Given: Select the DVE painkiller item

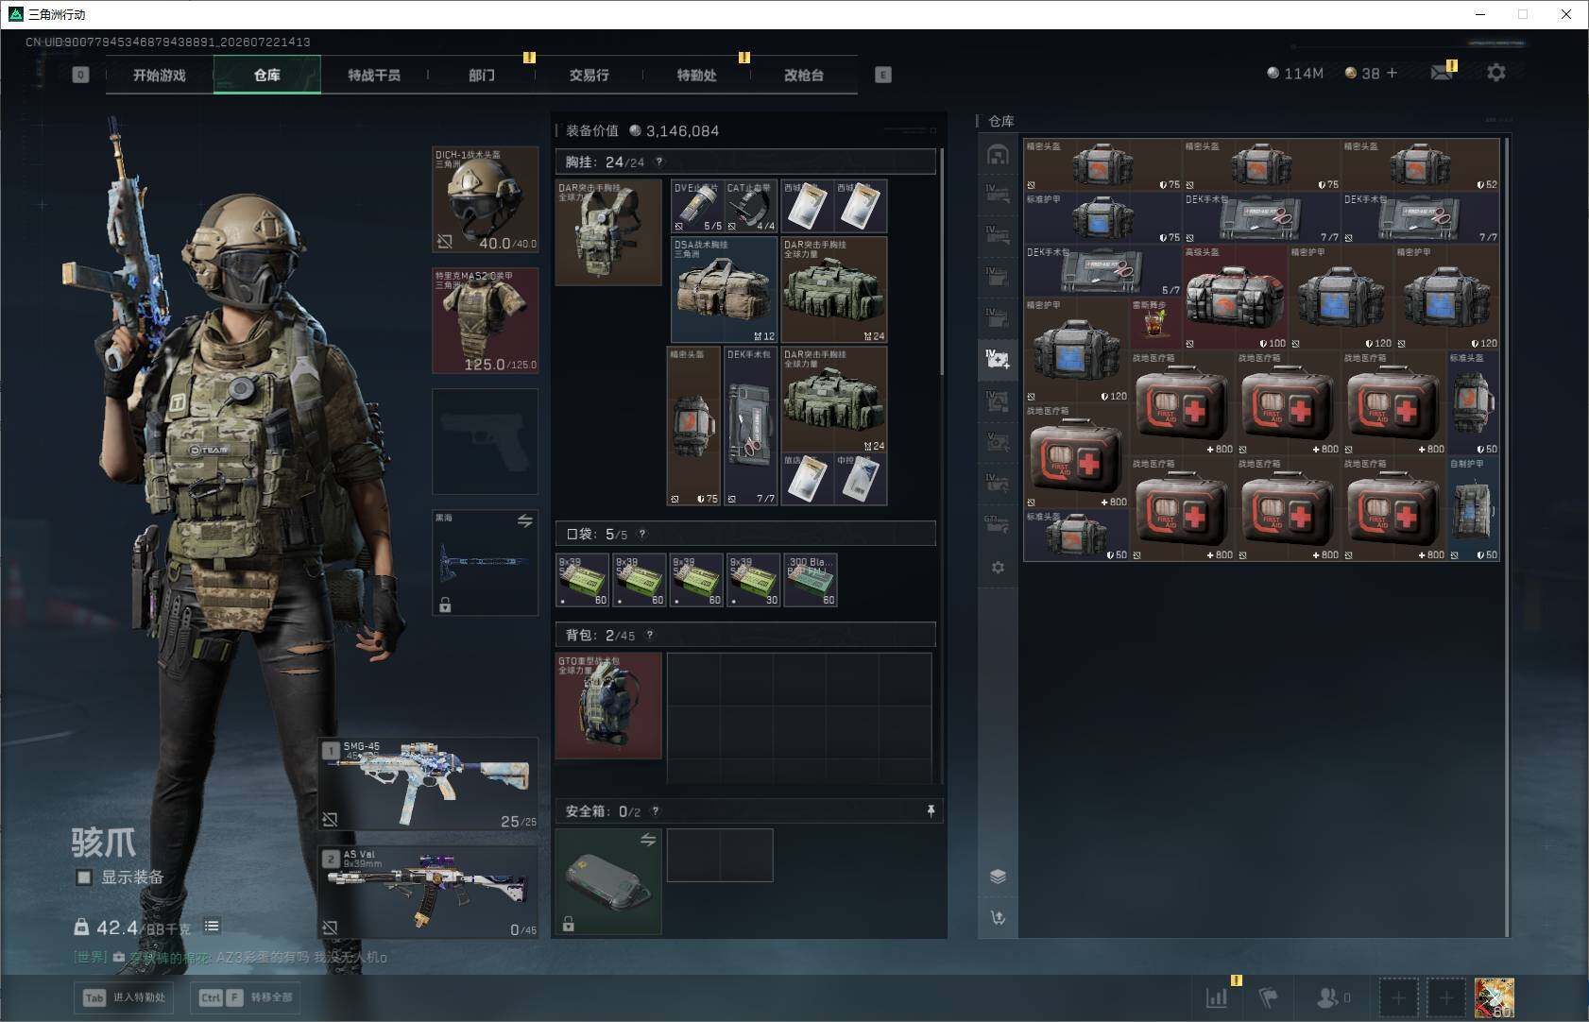Looking at the screenshot, I should pyautogui.click(x=697, y=206).
